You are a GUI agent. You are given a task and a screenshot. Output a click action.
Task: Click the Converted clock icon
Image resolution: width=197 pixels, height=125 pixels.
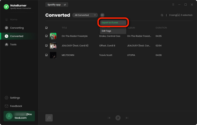point(6,36)
